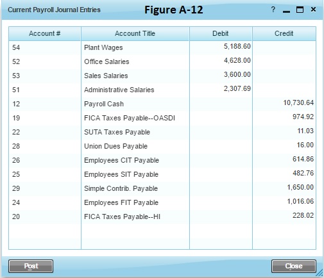Click the debit amount 3,600.00
Viewport: 324px width, 278px height.
[x=237, y=74]
